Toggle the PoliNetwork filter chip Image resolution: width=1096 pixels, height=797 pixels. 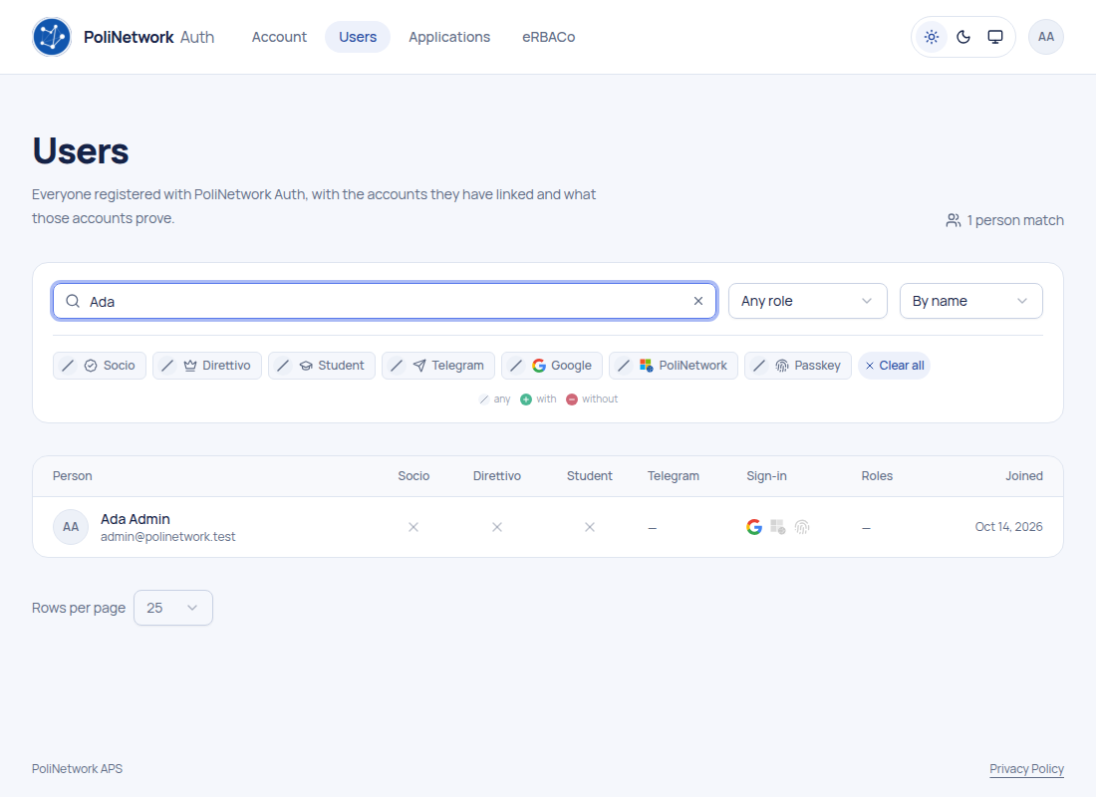674,366
